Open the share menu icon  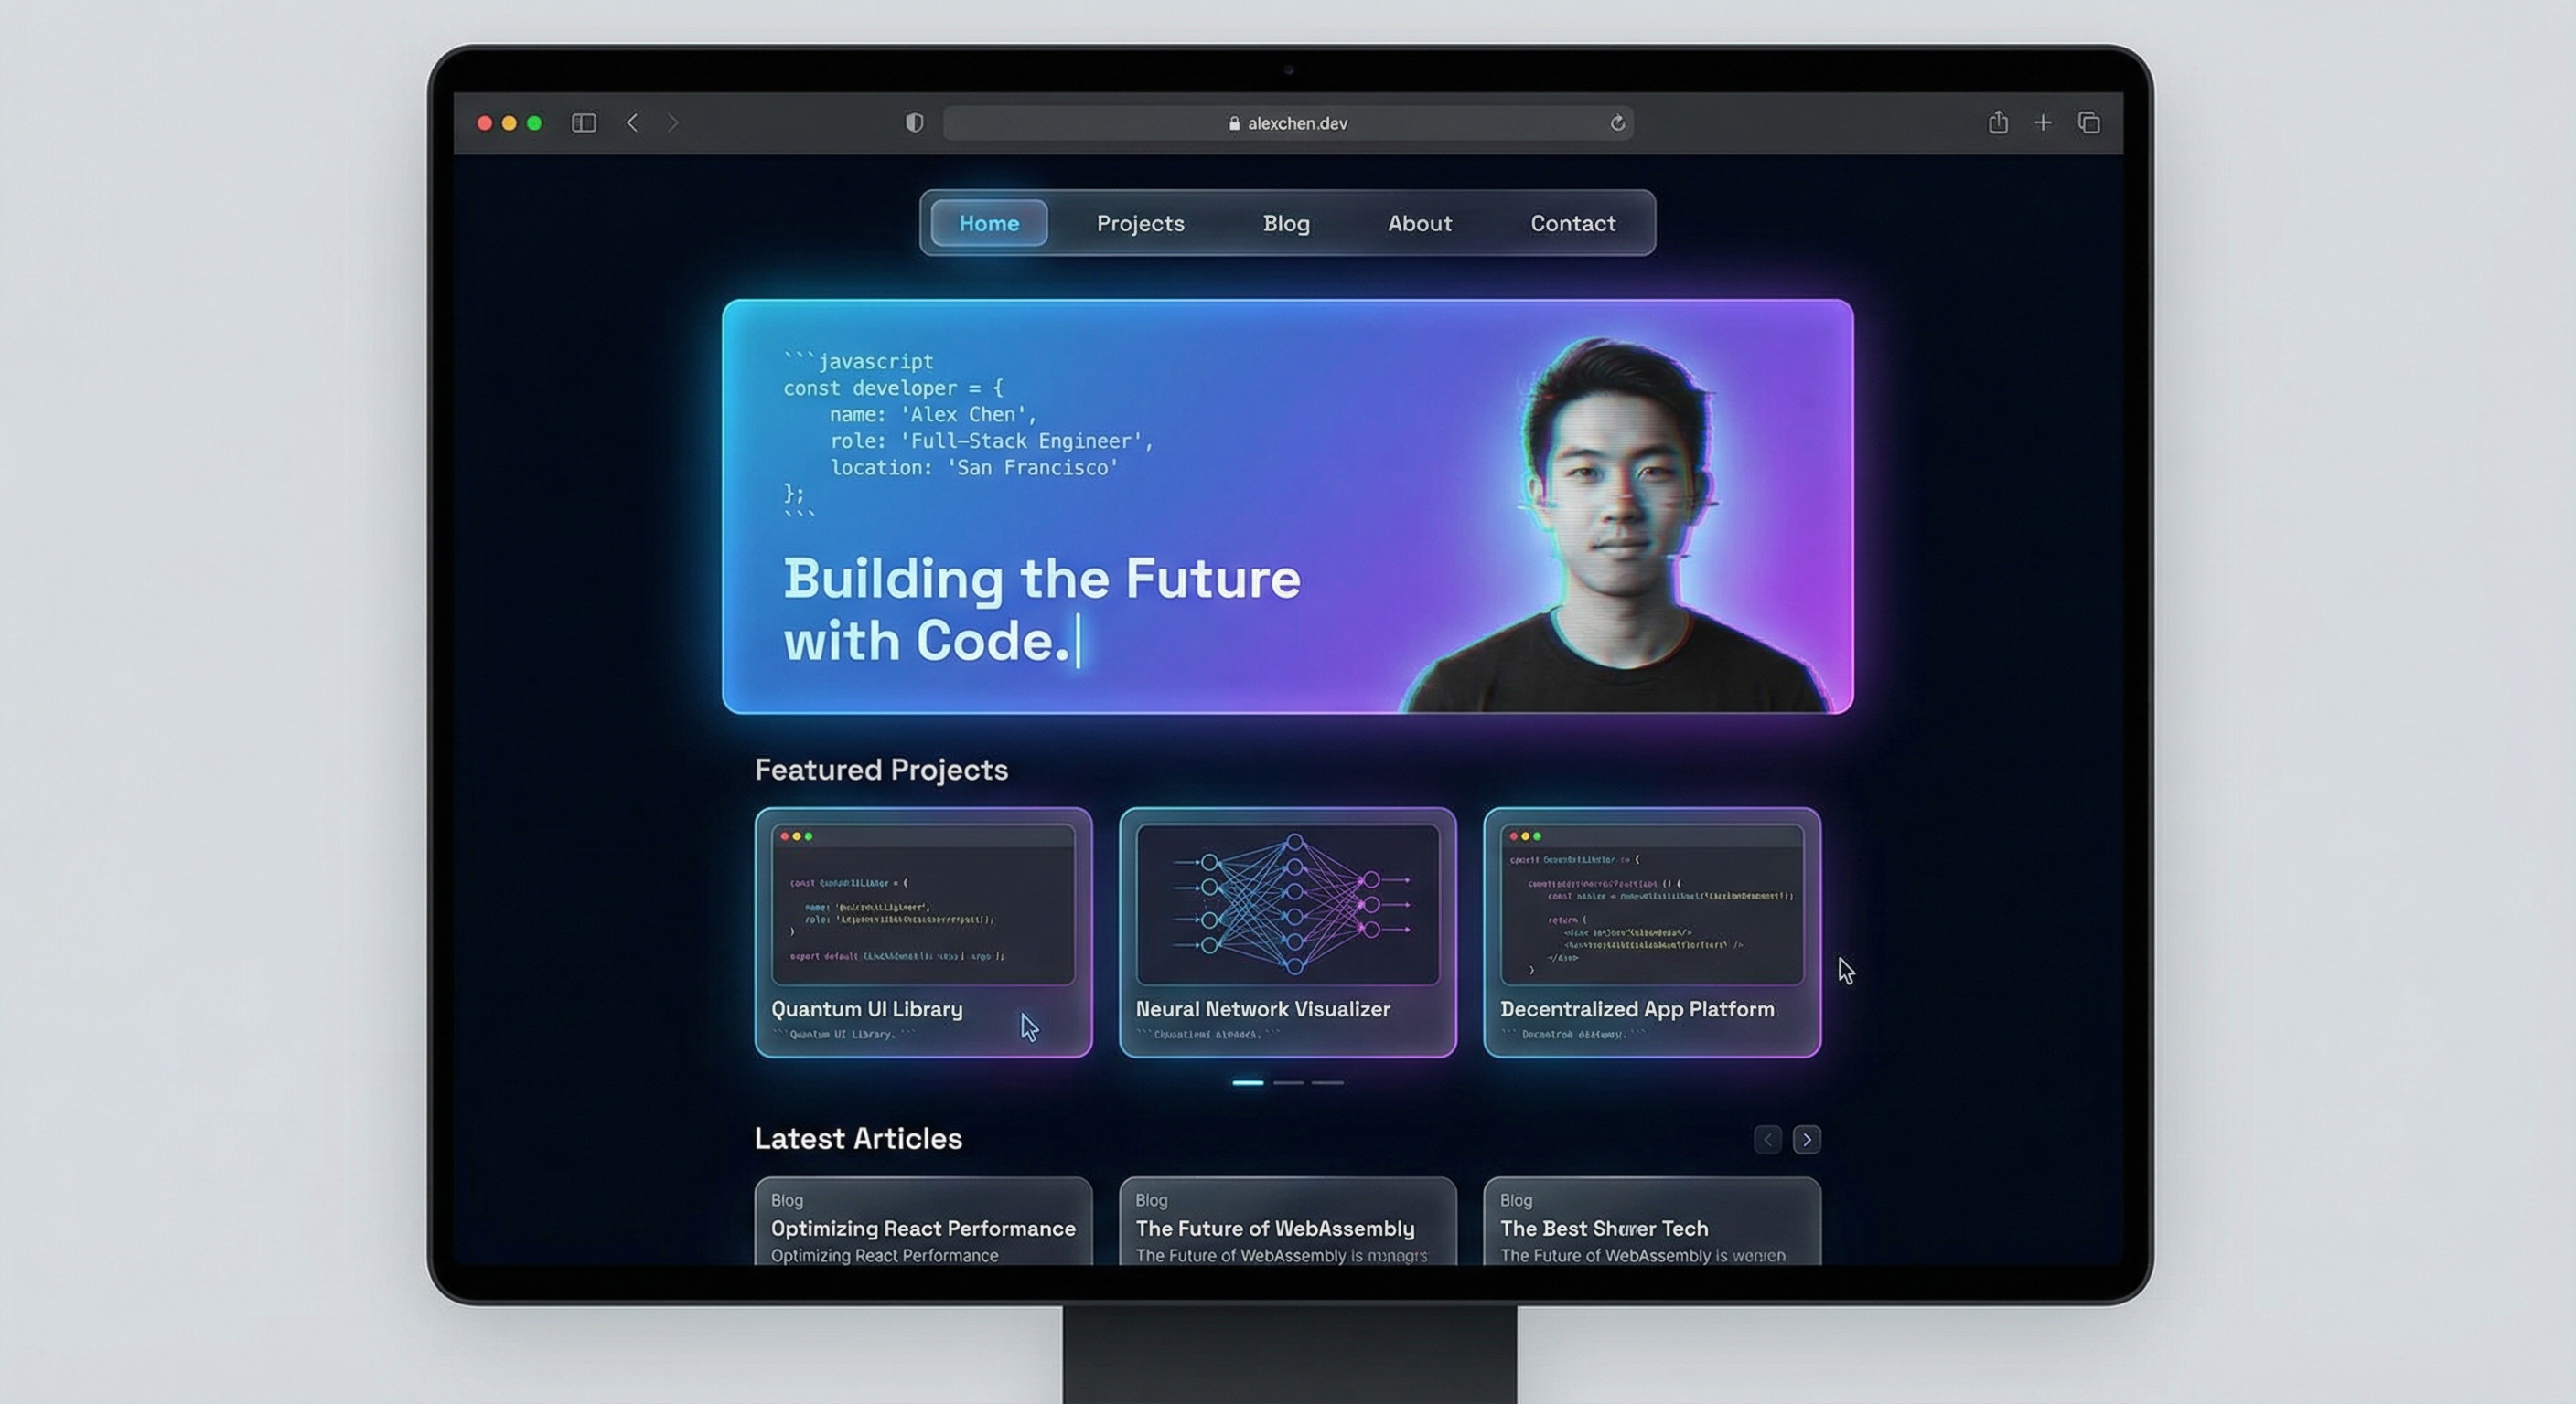1998,122
